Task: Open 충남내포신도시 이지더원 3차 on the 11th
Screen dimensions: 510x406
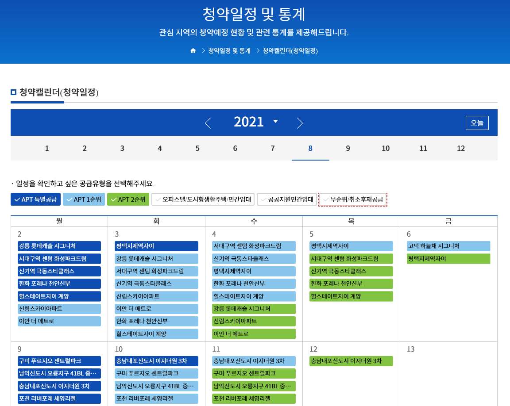Action: coord(254,361)
